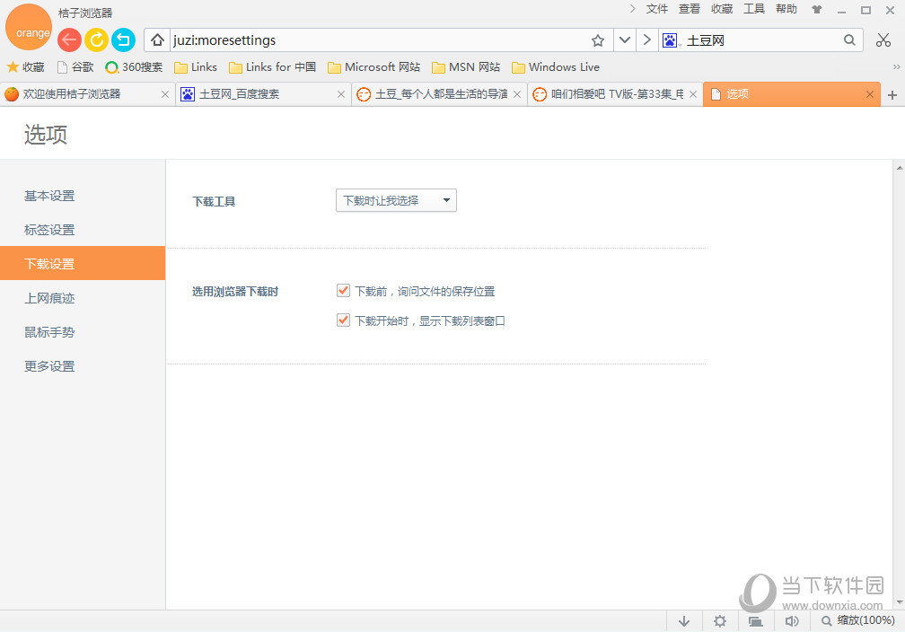Click the back navigation arrow
905x632 pixels.
[x=69, y=39]
